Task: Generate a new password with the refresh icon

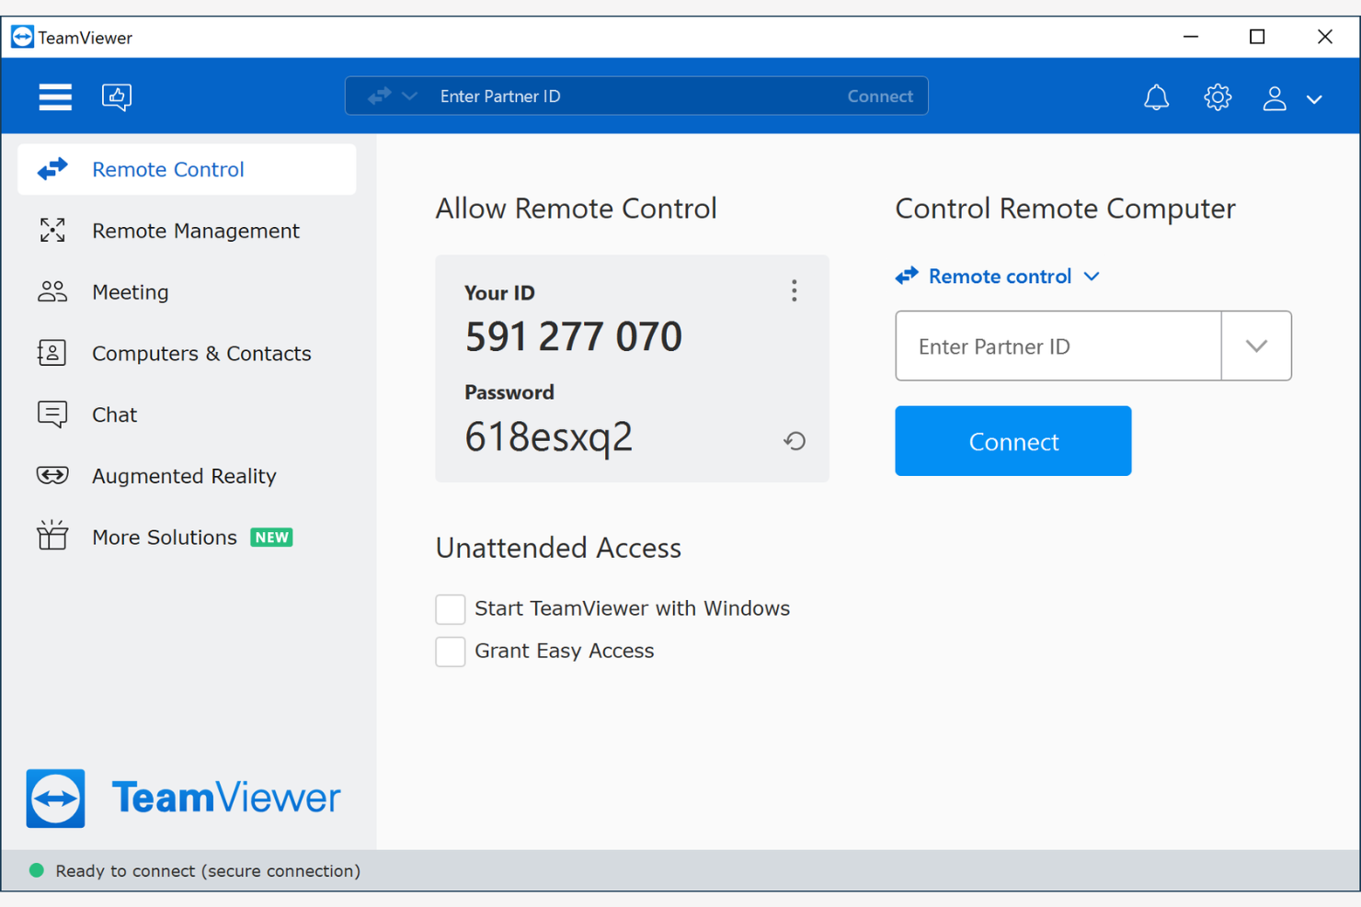Action: click(794, 441)
